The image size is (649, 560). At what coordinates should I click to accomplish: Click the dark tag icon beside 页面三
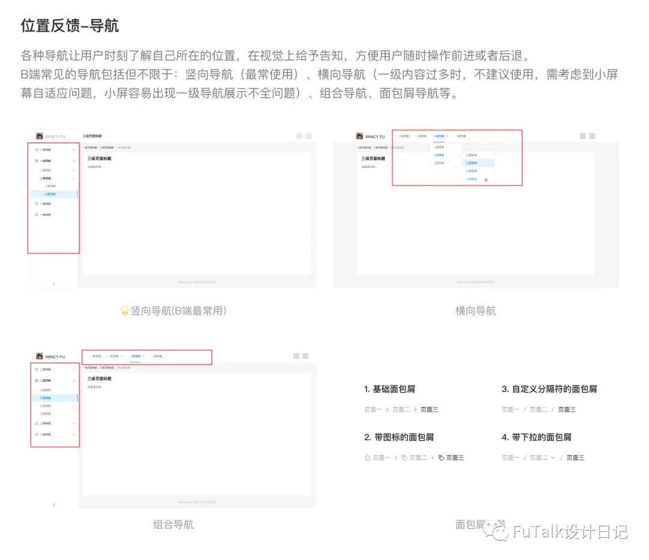[441, 457]
